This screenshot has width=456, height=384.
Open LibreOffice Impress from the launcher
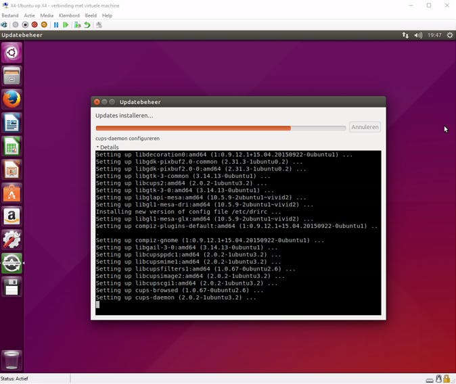point(12,170)
